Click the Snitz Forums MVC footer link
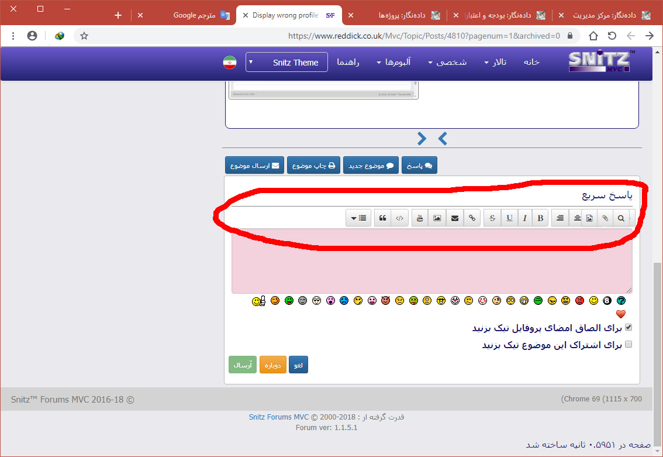The height and width of the screenshot is (457, 663). [278, 417]
